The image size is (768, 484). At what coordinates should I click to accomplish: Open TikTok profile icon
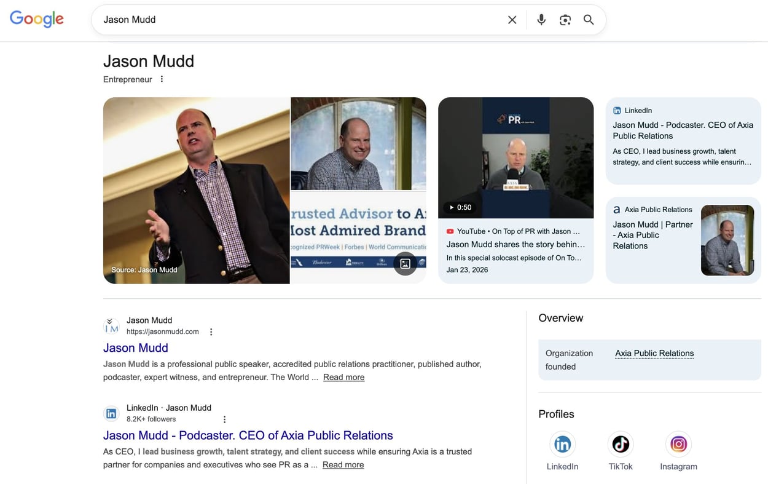[x=621, y=444]
